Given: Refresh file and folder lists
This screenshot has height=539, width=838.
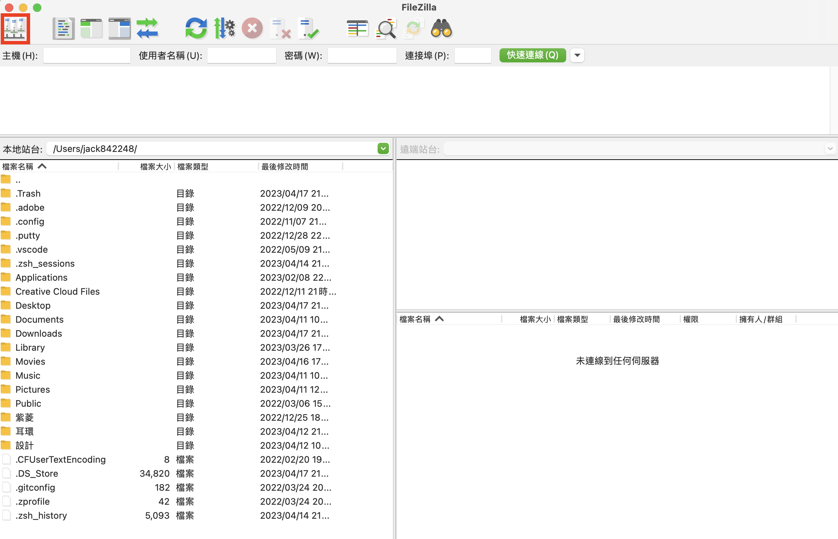Looking at the screenshot, I should click(196, 29).
